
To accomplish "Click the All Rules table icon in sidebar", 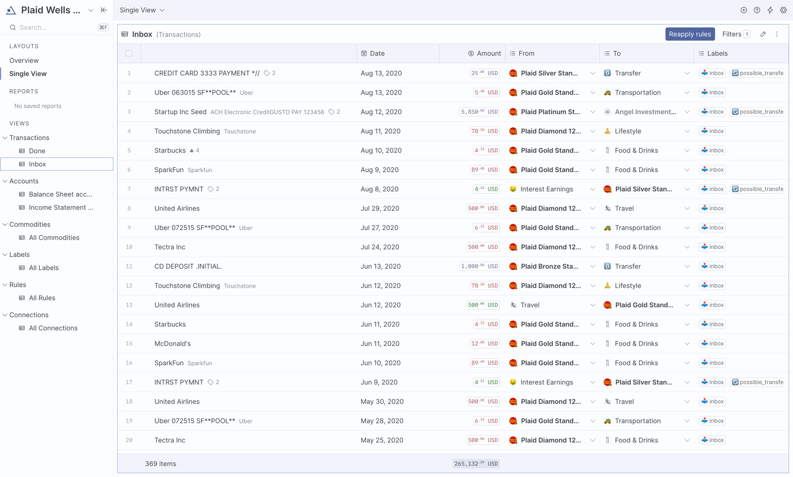I will 22,298.
